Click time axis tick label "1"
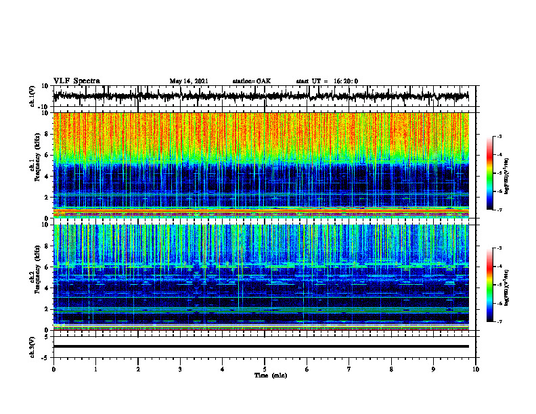Screen dimensions: 536x414 tap(95, 369)
